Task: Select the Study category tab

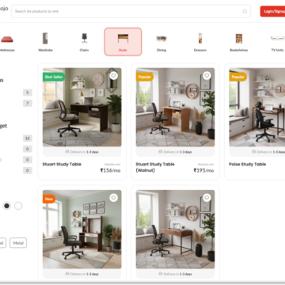Action: pyautogui.click(x=123, y=42)
